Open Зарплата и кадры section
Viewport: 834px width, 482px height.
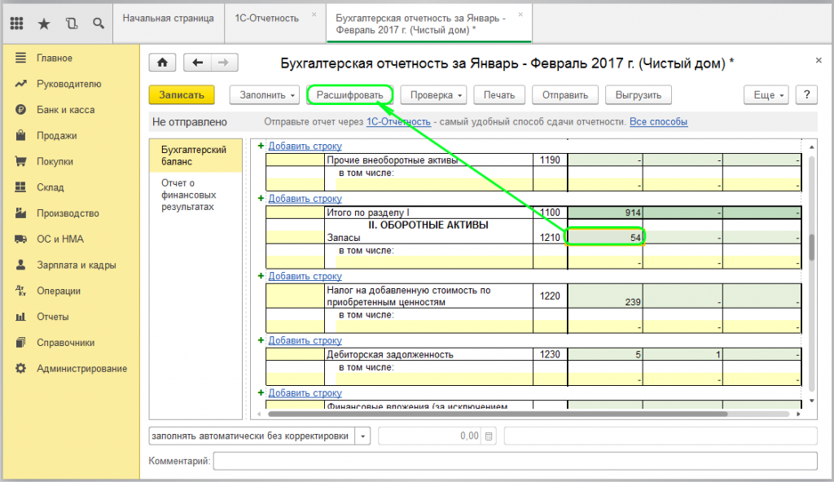pyautogui.click(x=76, y=265)
